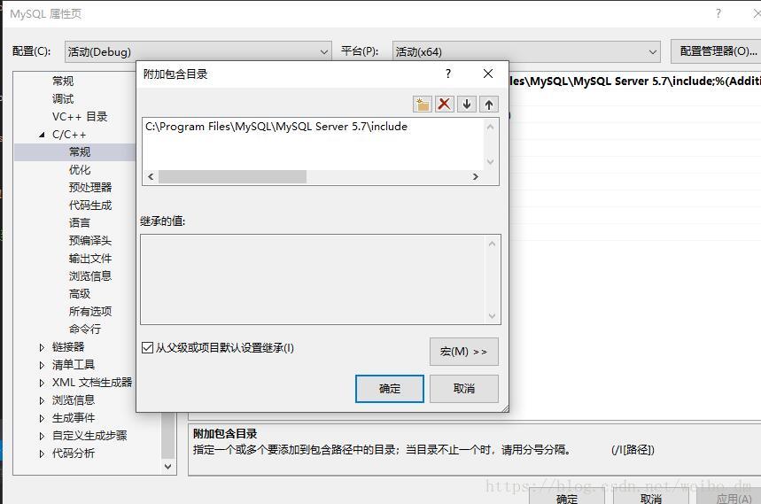Click 取消 in the 附加包含目录 dialog
The image size is (761, 504).
(464, 389)
